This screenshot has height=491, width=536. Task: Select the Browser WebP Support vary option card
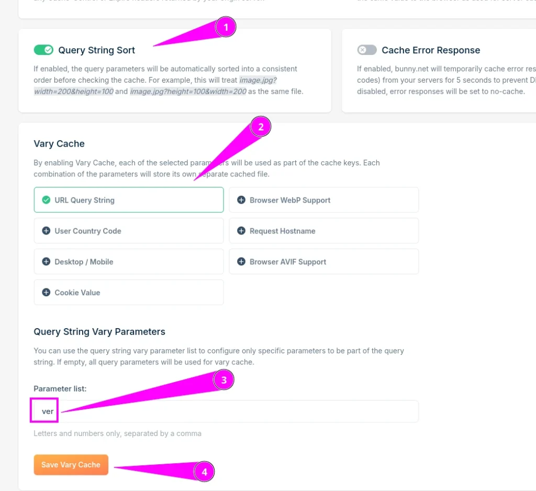323,199
